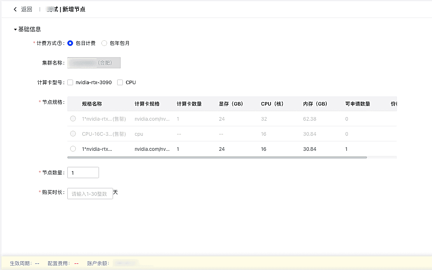Click the 节点数量 input field
Screen dimensions: 432x270
83,173
